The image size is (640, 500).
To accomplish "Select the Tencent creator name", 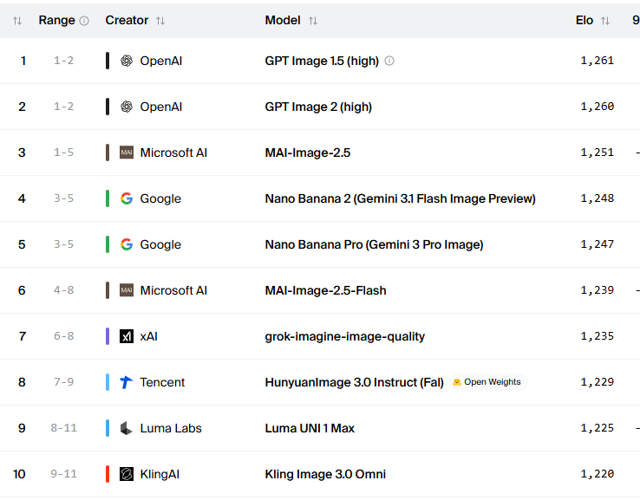I will [162, 382].
